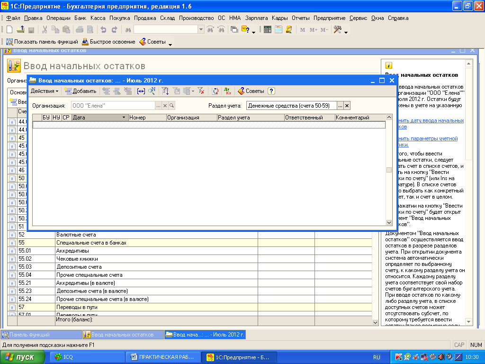Select row 55.03 Депозитные счета
485x364 pixels.
(x=189, y=267)
